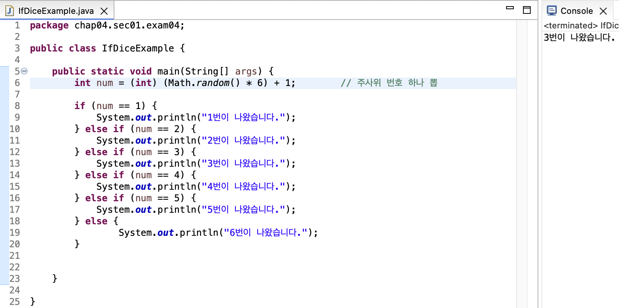619x308 pixels.
Task: Click the string "3번이 나왔습니다." in editor
Action: 244,164
